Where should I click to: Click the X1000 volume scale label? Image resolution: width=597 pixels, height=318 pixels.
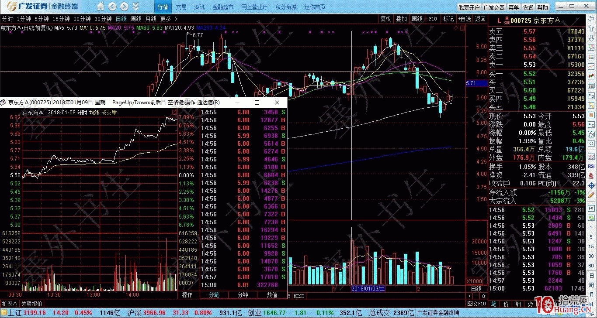tap(475, 281)
